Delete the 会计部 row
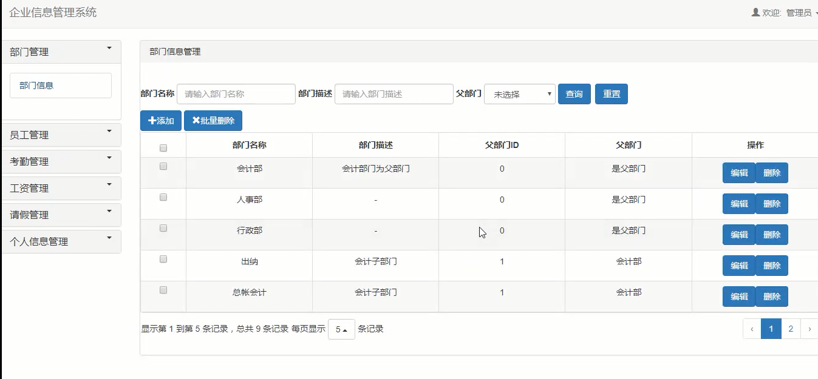818x379 pixels. coord(772,173)
